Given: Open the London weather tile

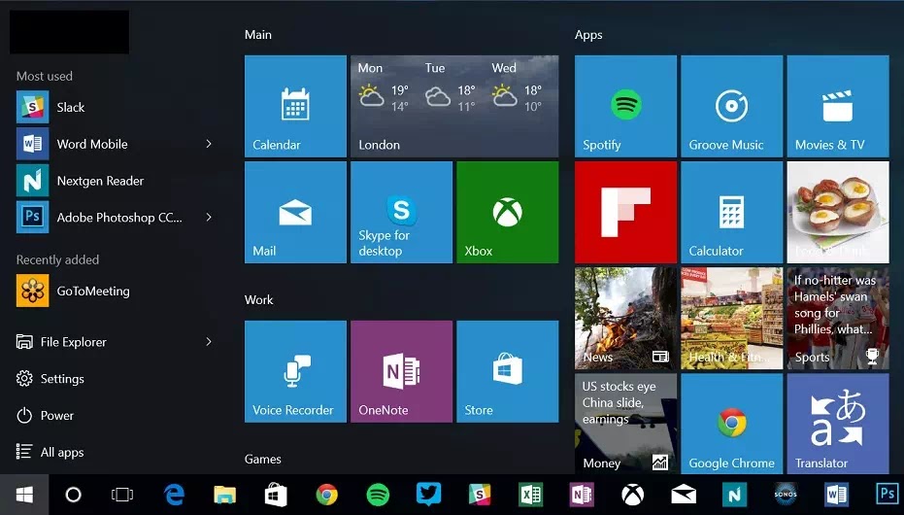Looking at the screenshot, I should (454, 106).
